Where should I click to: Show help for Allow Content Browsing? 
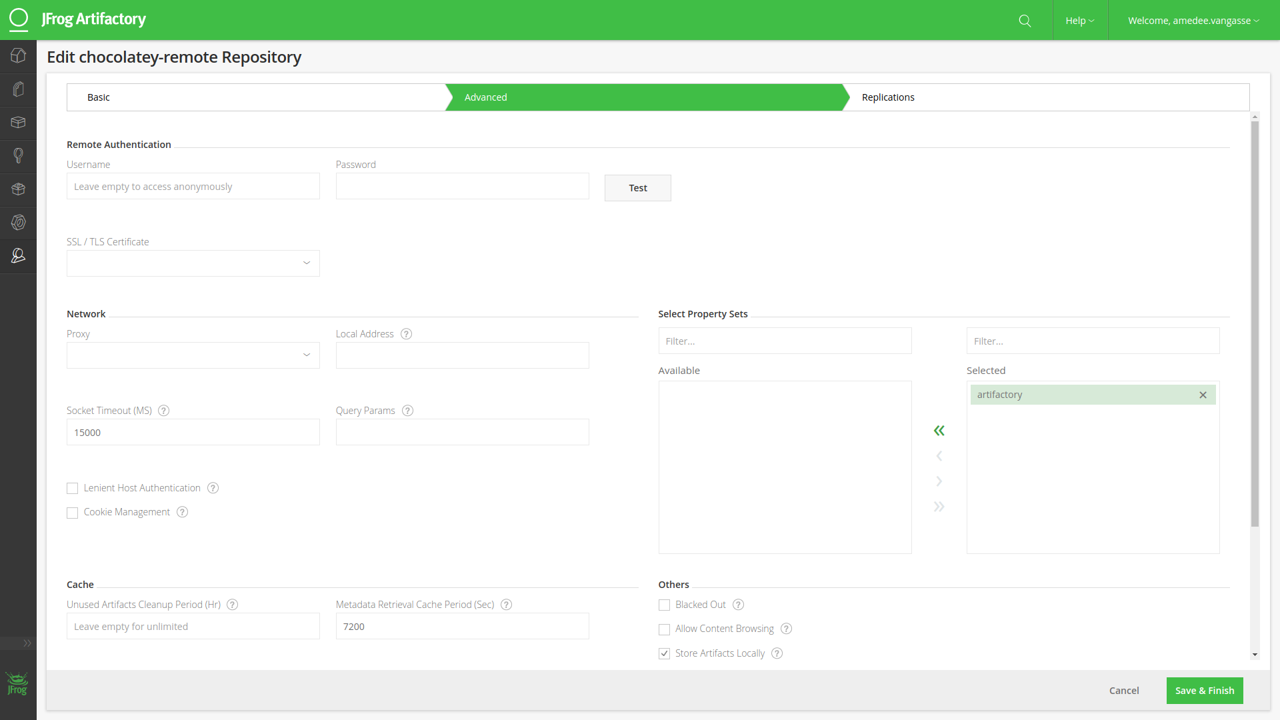coord(786,629)
